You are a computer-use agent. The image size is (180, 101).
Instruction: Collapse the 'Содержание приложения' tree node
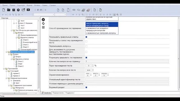[x=9, y=85]
